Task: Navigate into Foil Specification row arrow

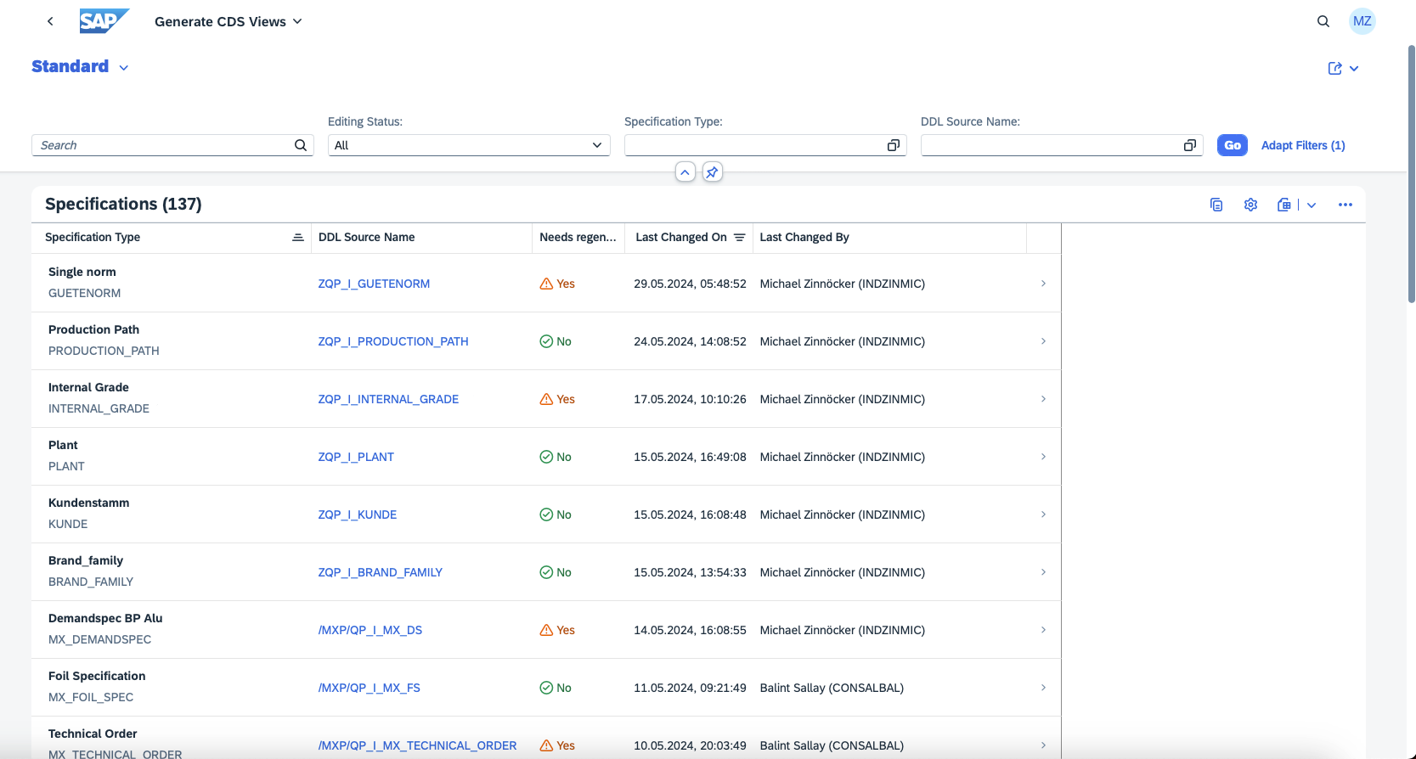Action: coord(1043,688)
